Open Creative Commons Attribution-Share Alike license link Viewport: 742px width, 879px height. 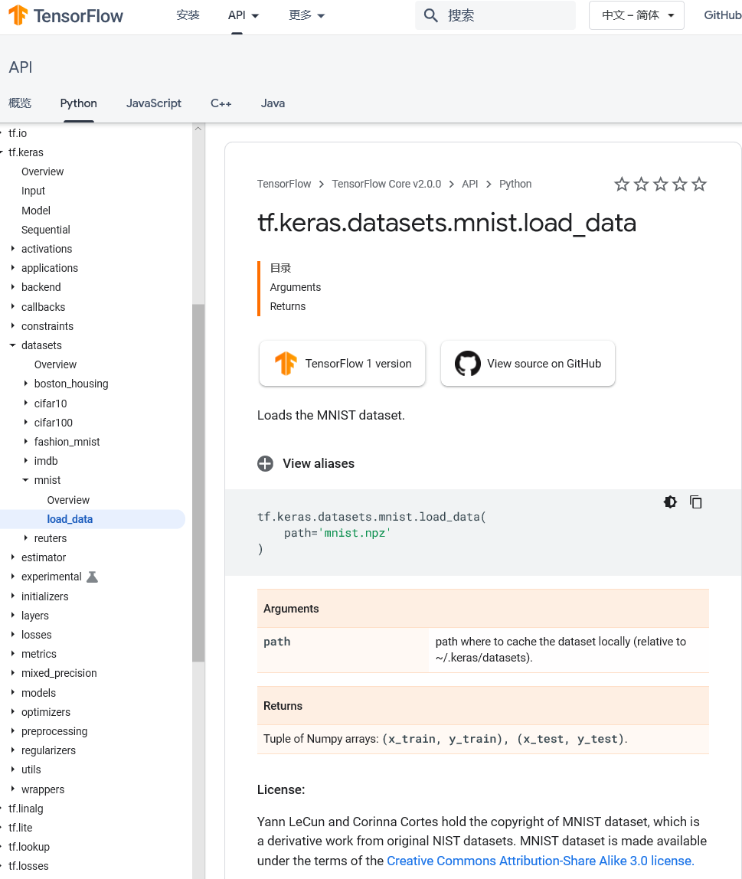(x=540, y=861)
